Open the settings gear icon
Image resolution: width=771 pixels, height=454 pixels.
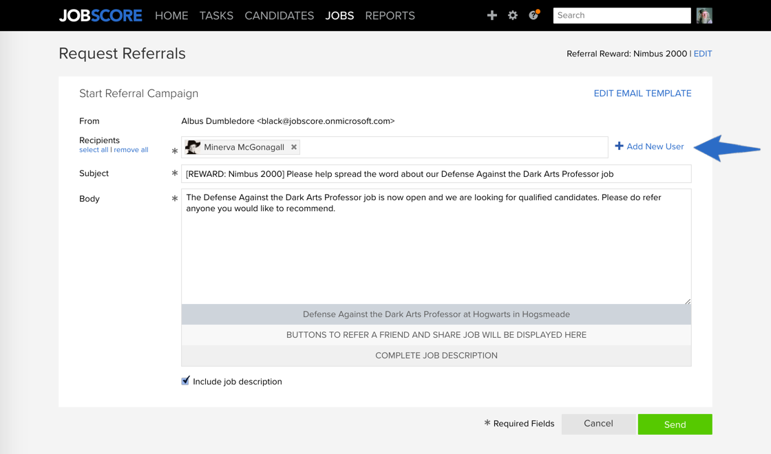click(x=513, y=15)
